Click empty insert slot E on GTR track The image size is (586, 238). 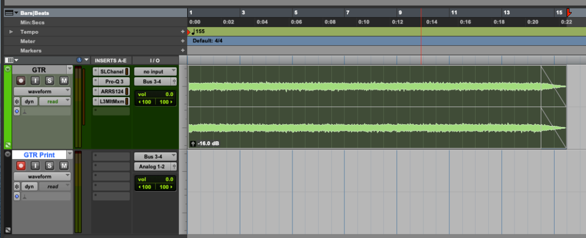(x=112, y=112)
